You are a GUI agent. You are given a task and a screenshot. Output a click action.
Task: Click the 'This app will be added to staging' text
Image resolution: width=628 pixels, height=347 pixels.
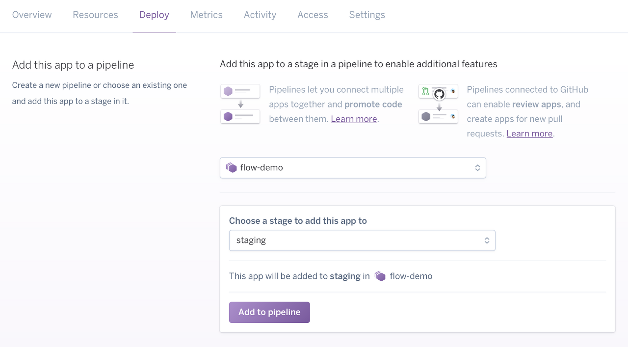(x=299, y=276)
